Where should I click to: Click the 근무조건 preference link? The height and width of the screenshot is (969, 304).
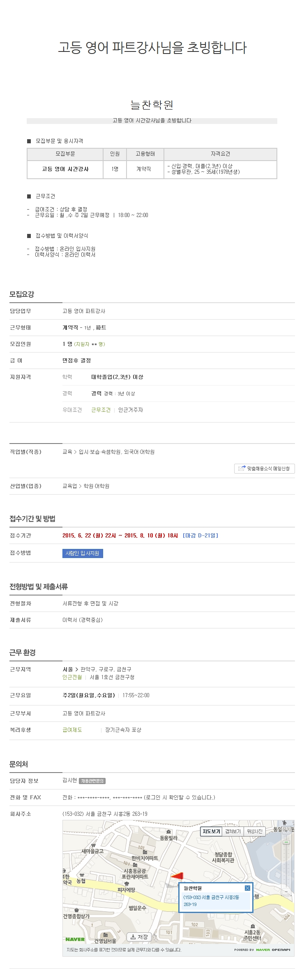tap(101, 410)
